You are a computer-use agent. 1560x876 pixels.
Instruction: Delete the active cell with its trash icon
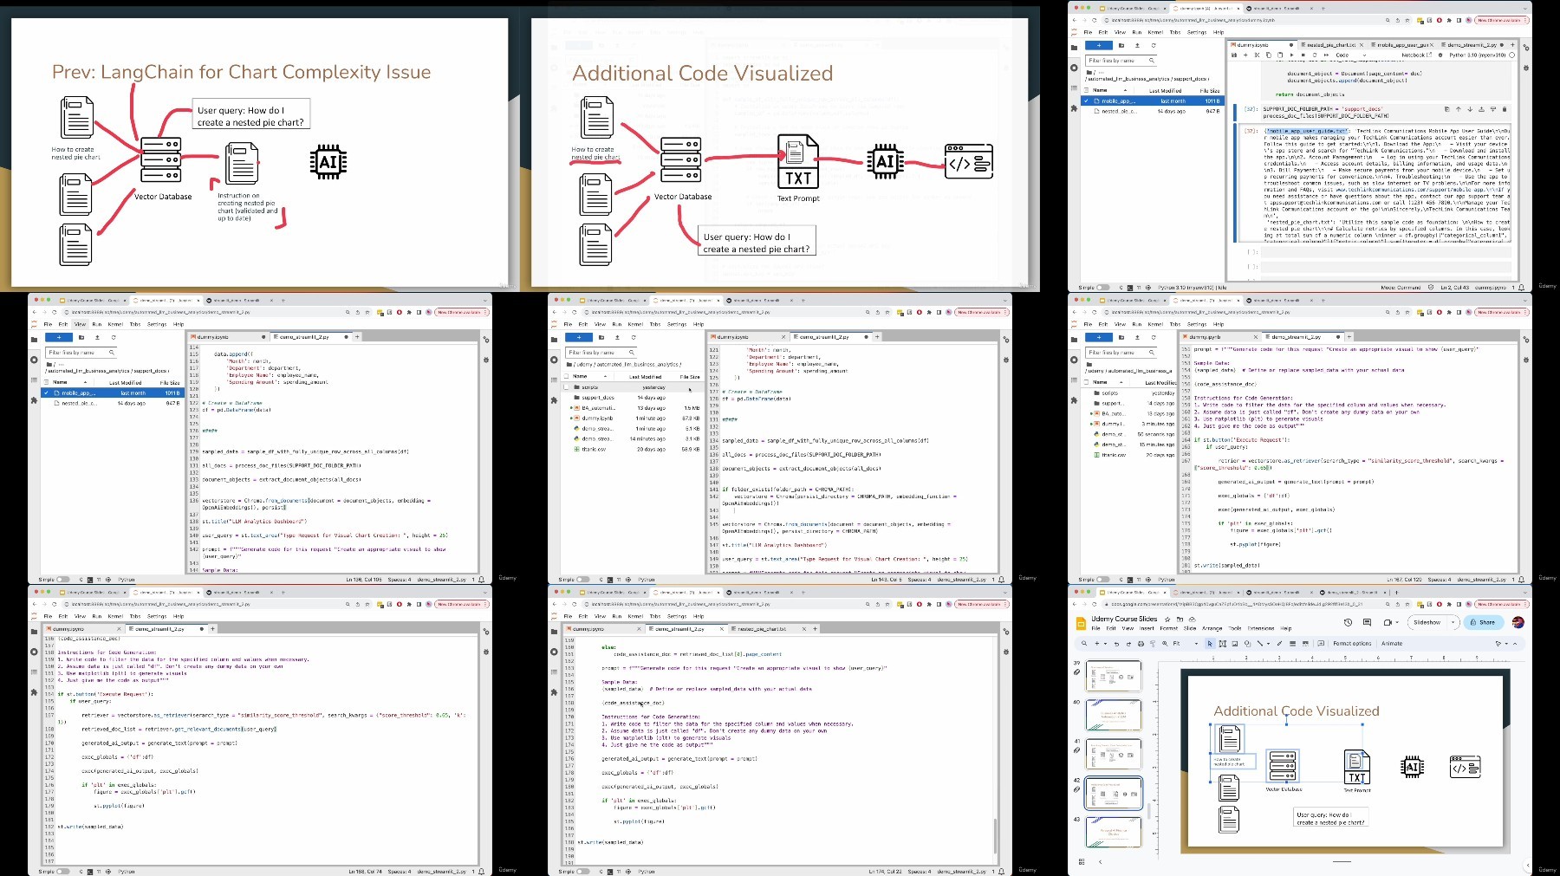pos(1505,109)
